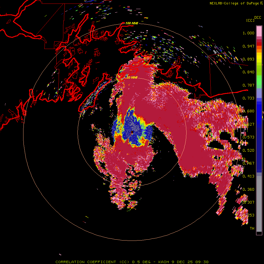The width and height of the screenshot is (264, 264).
Task: Click the 0.893 scale value
Action: 248,59
